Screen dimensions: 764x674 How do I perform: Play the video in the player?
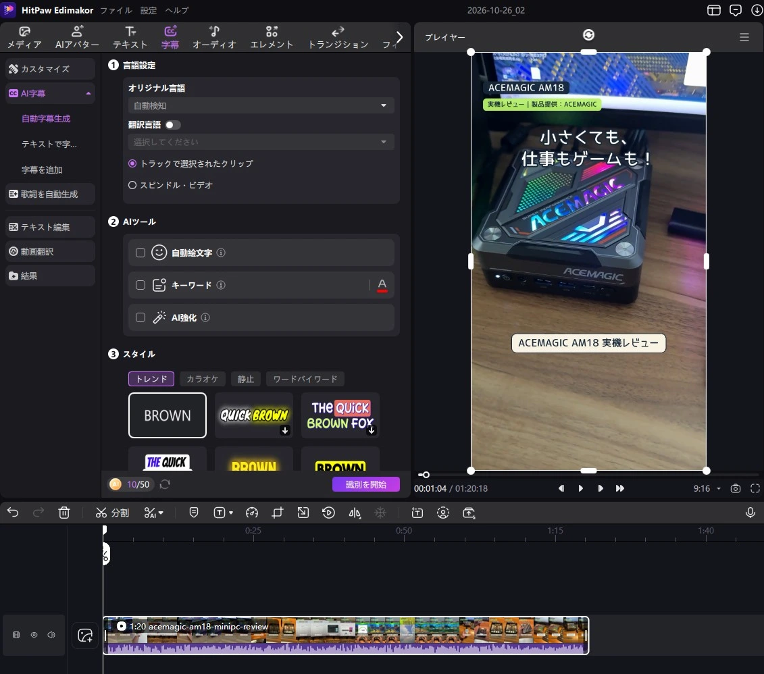click(x=580, y=488)
